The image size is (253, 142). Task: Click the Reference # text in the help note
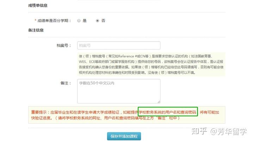click(x=127, y=56)
